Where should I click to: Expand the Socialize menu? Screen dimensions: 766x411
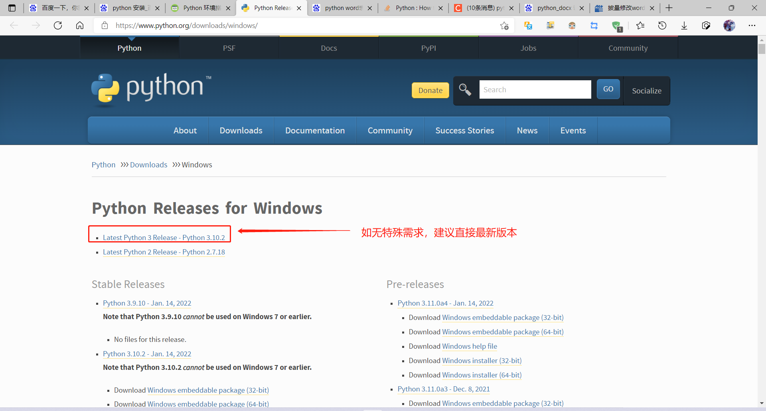(x=647, y=91)
